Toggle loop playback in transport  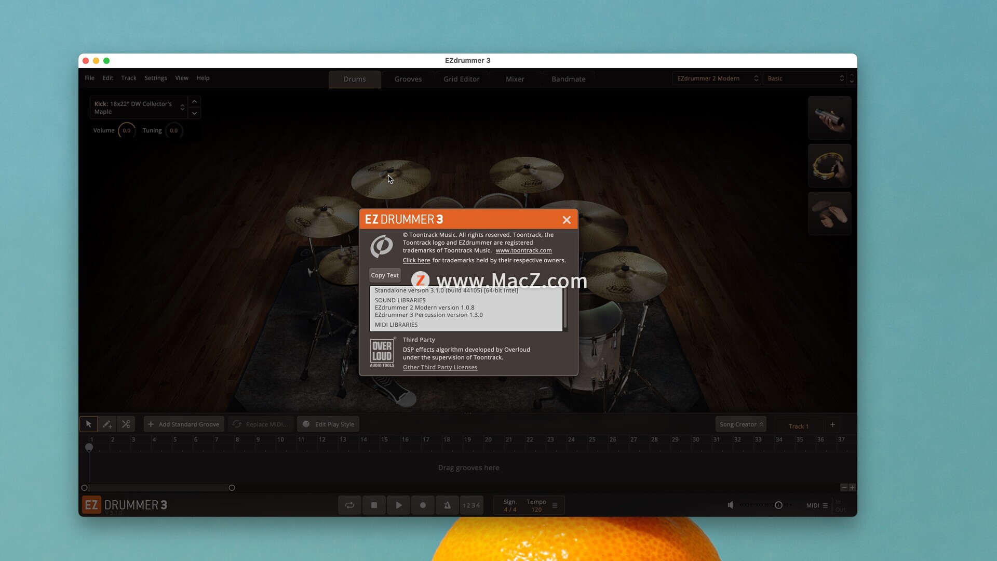tap(349, 505)
